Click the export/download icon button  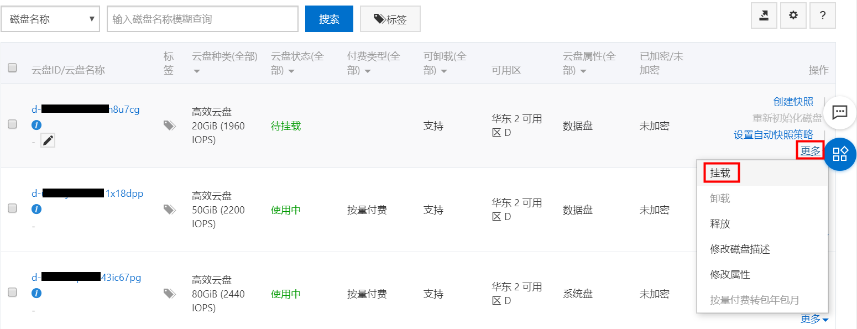pos(764,15)
